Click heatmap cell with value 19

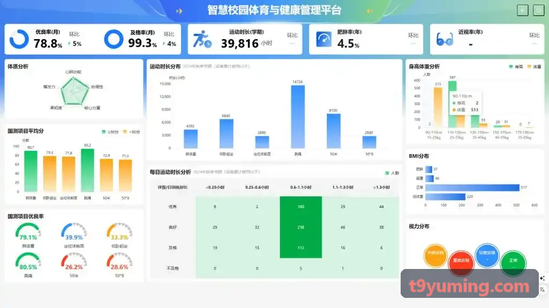(215, 248)
